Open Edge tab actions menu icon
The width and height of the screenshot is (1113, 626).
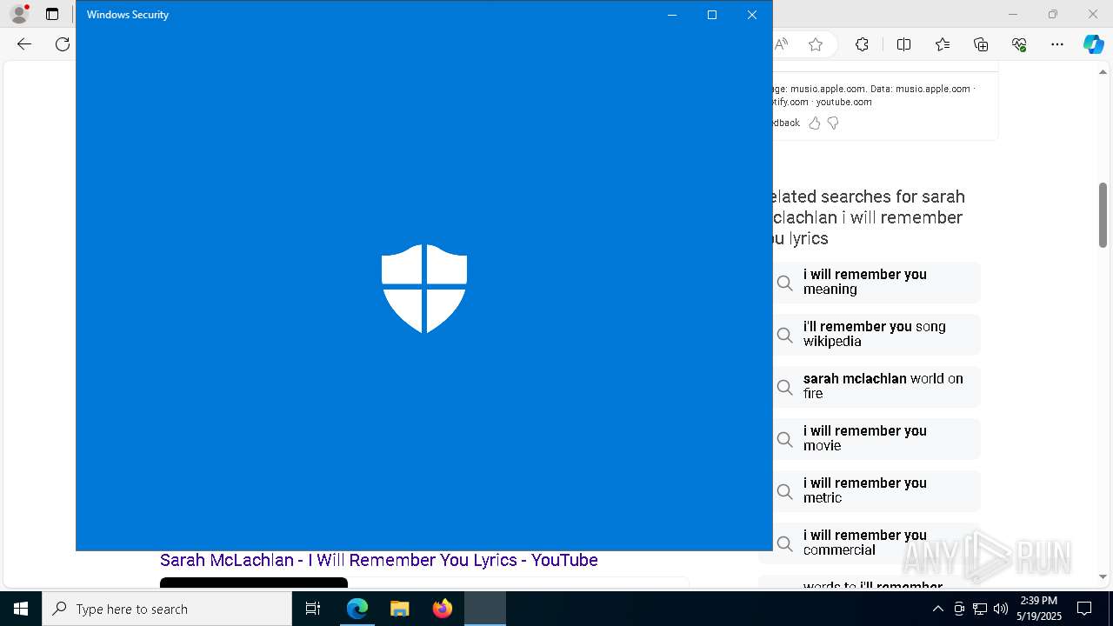coord(52,14)
